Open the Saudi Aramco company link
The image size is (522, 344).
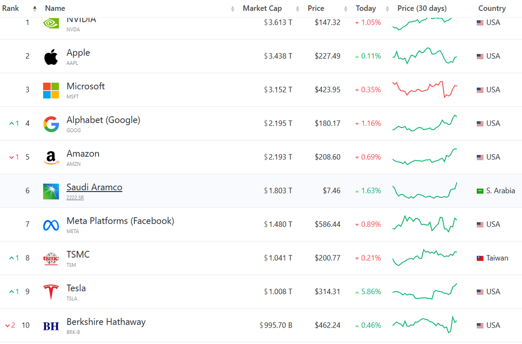coord(94,187)
